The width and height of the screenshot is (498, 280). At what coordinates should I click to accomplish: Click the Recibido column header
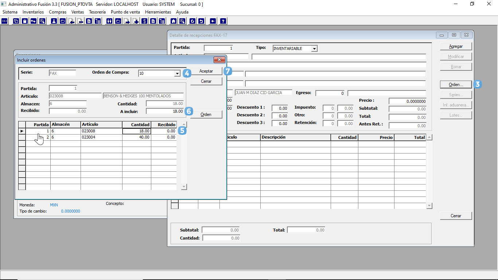(164, 125)
